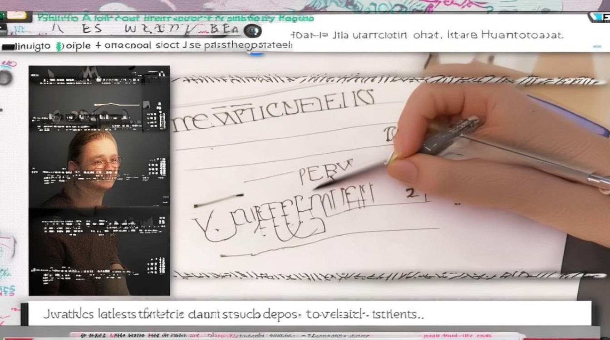Image resolution: width=610 pixels, height=340 pixels.
Task: Click the black rectangle icon before 'linuigto'
Action: (9, 46)
